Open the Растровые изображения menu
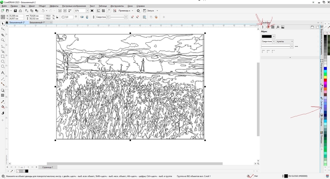Screen dimensions: 330x179 [74, 6]
